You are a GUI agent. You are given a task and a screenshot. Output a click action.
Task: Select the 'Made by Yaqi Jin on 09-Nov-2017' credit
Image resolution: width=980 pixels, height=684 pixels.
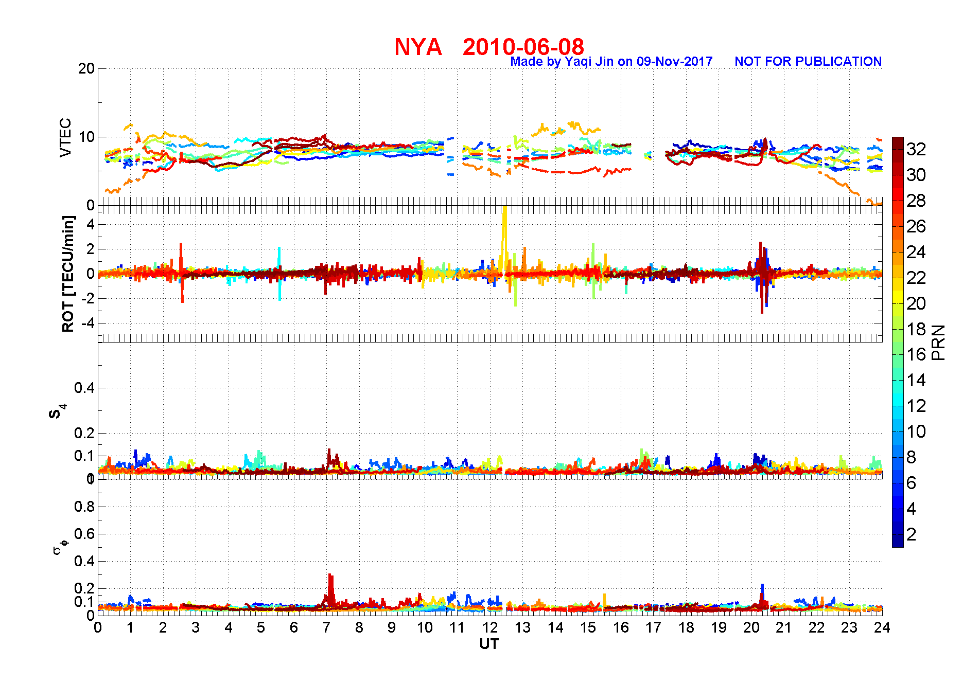point(611,62)
